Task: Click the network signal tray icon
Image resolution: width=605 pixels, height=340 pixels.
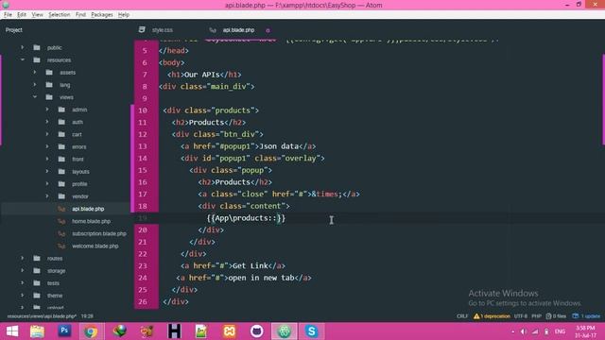Action: click(535, 331)
